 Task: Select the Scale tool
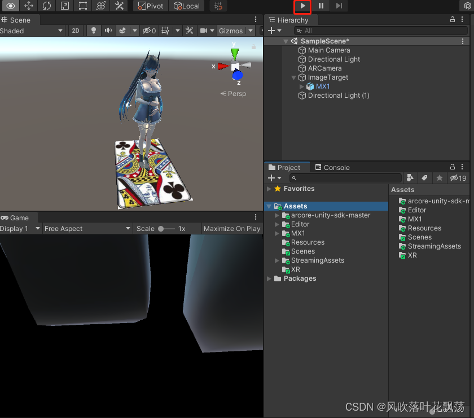pyautogui.click(x=64, y=6)
